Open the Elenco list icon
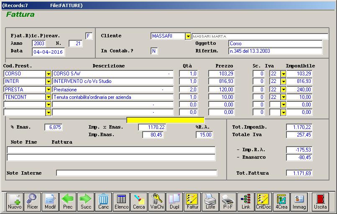The width and height of the screenshot is (337, 214). point(121,202)
